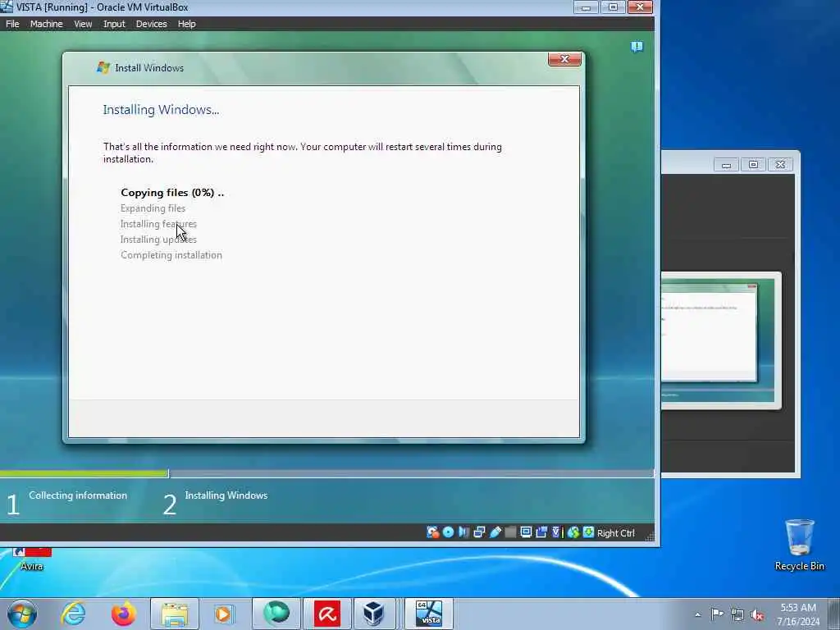Click the audio status icon

click(464, 532)
